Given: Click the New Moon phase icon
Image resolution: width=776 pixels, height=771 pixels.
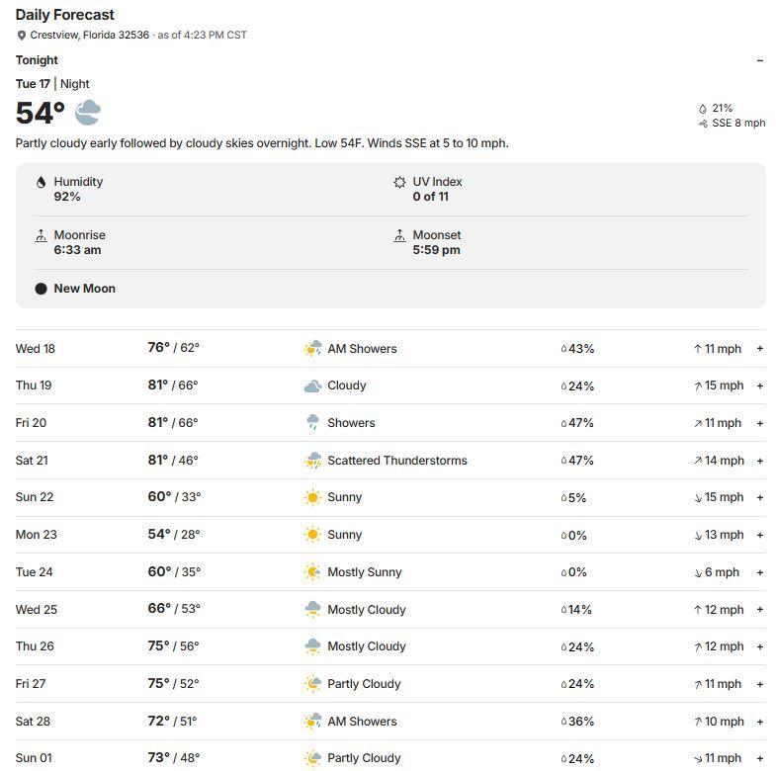Looking at the screenshot, I should click(x=41, y=289).
